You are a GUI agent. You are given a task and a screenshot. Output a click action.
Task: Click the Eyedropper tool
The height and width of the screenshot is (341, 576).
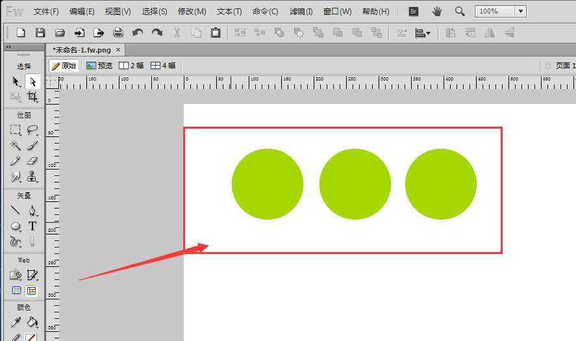click(16, 322)
